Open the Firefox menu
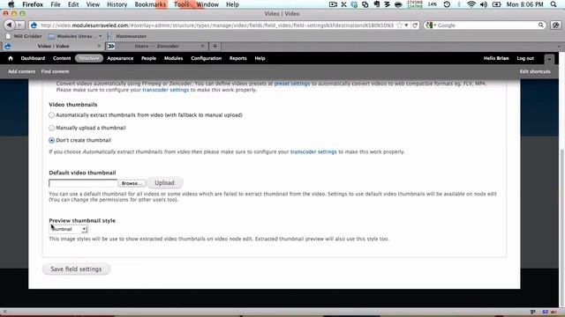Image resolution: width=565 pixels, height=317 pixels. pyautogui.click(x=33, y=4)
